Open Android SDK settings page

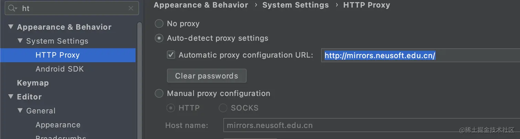(59, 69)
